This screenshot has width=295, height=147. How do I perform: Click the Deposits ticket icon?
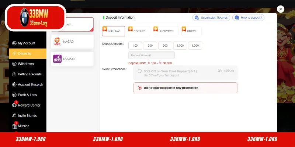14,54
